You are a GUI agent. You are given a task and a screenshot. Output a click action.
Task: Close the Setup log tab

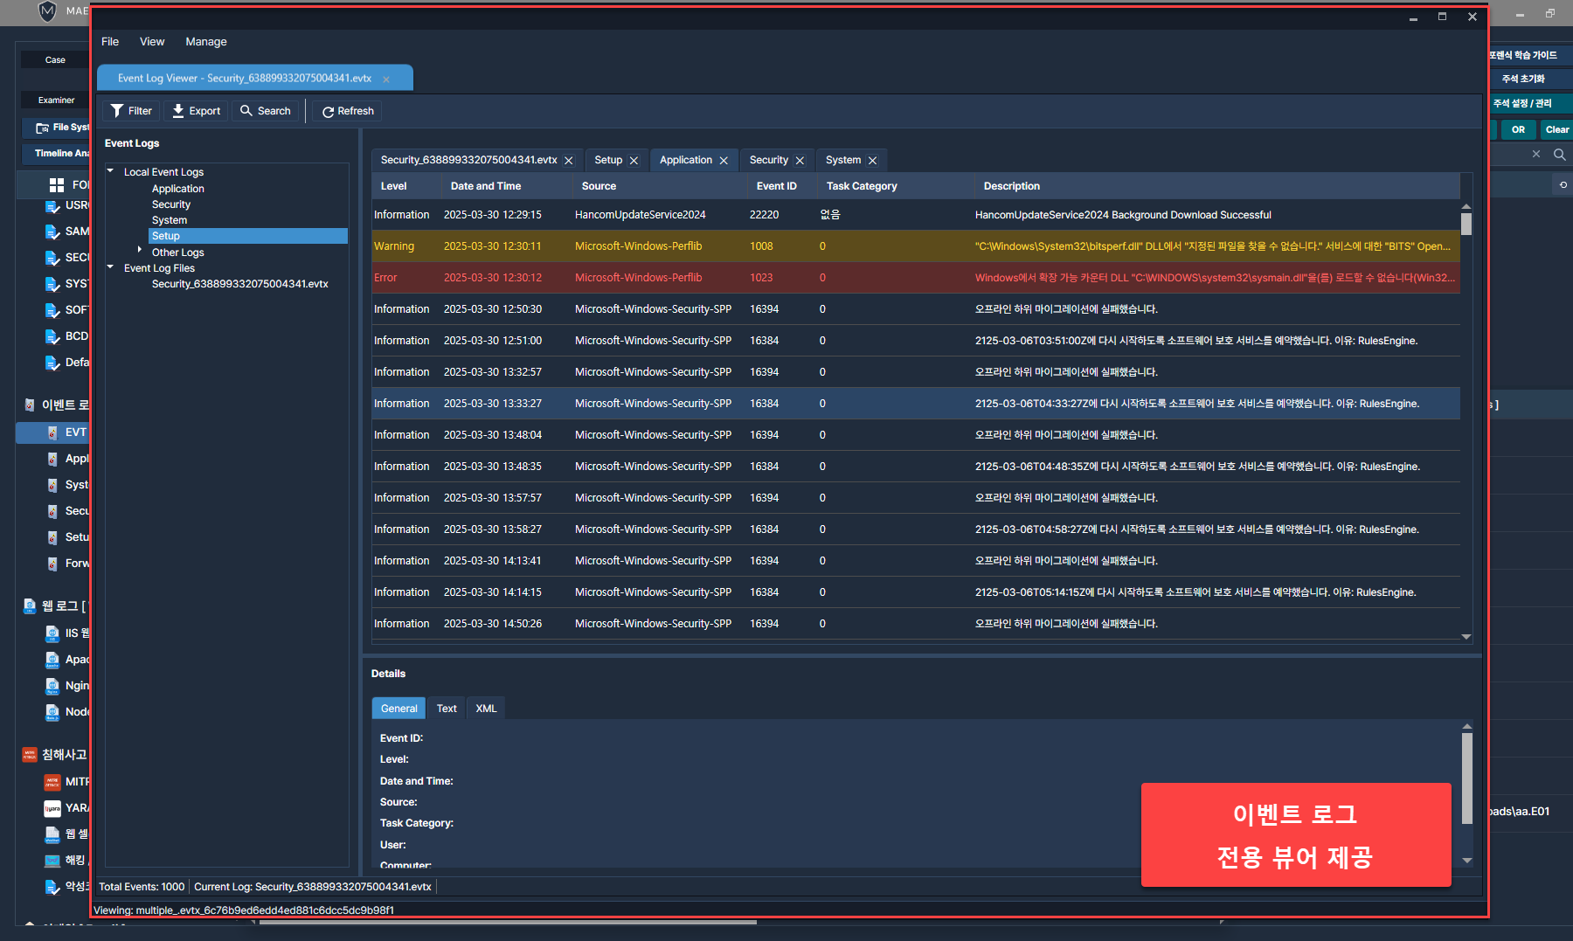(634, 161)
